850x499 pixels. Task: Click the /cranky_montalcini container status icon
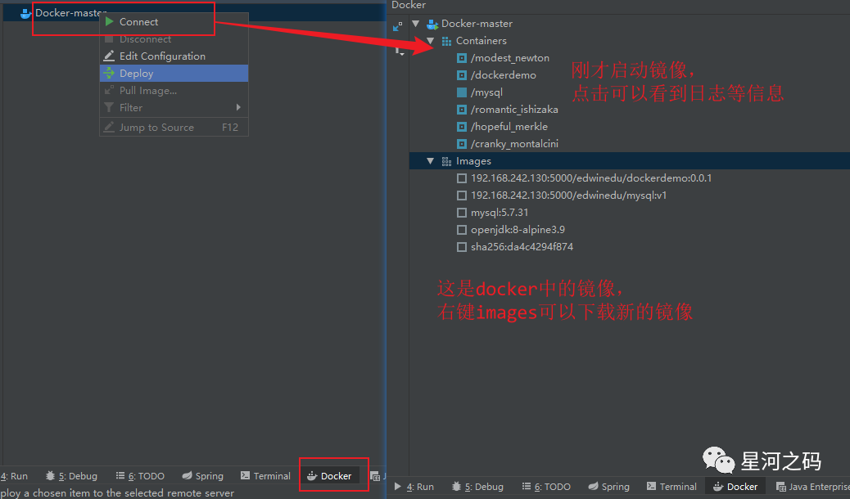(x=462, y=144)
